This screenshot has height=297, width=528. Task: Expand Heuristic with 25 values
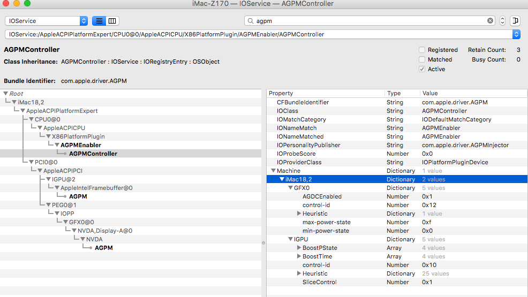click(299, 273)
